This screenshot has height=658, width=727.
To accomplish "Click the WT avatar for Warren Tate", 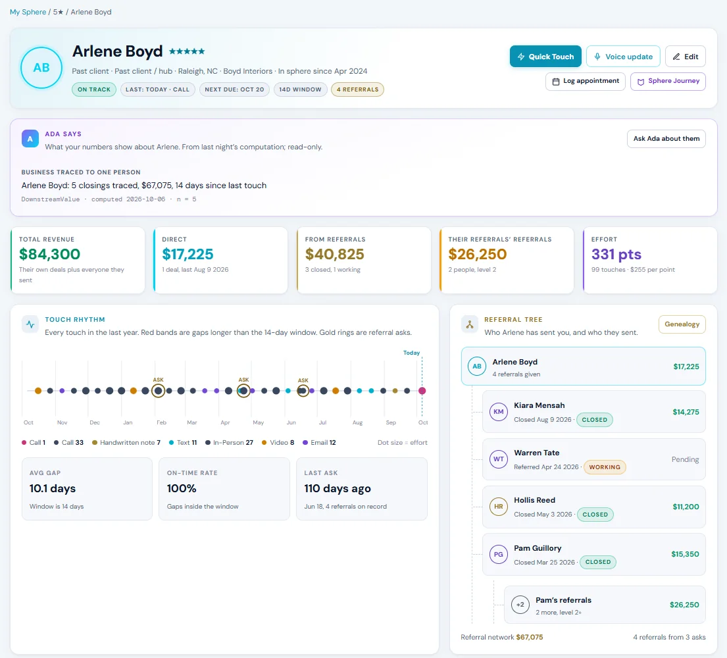I will 499,459.
